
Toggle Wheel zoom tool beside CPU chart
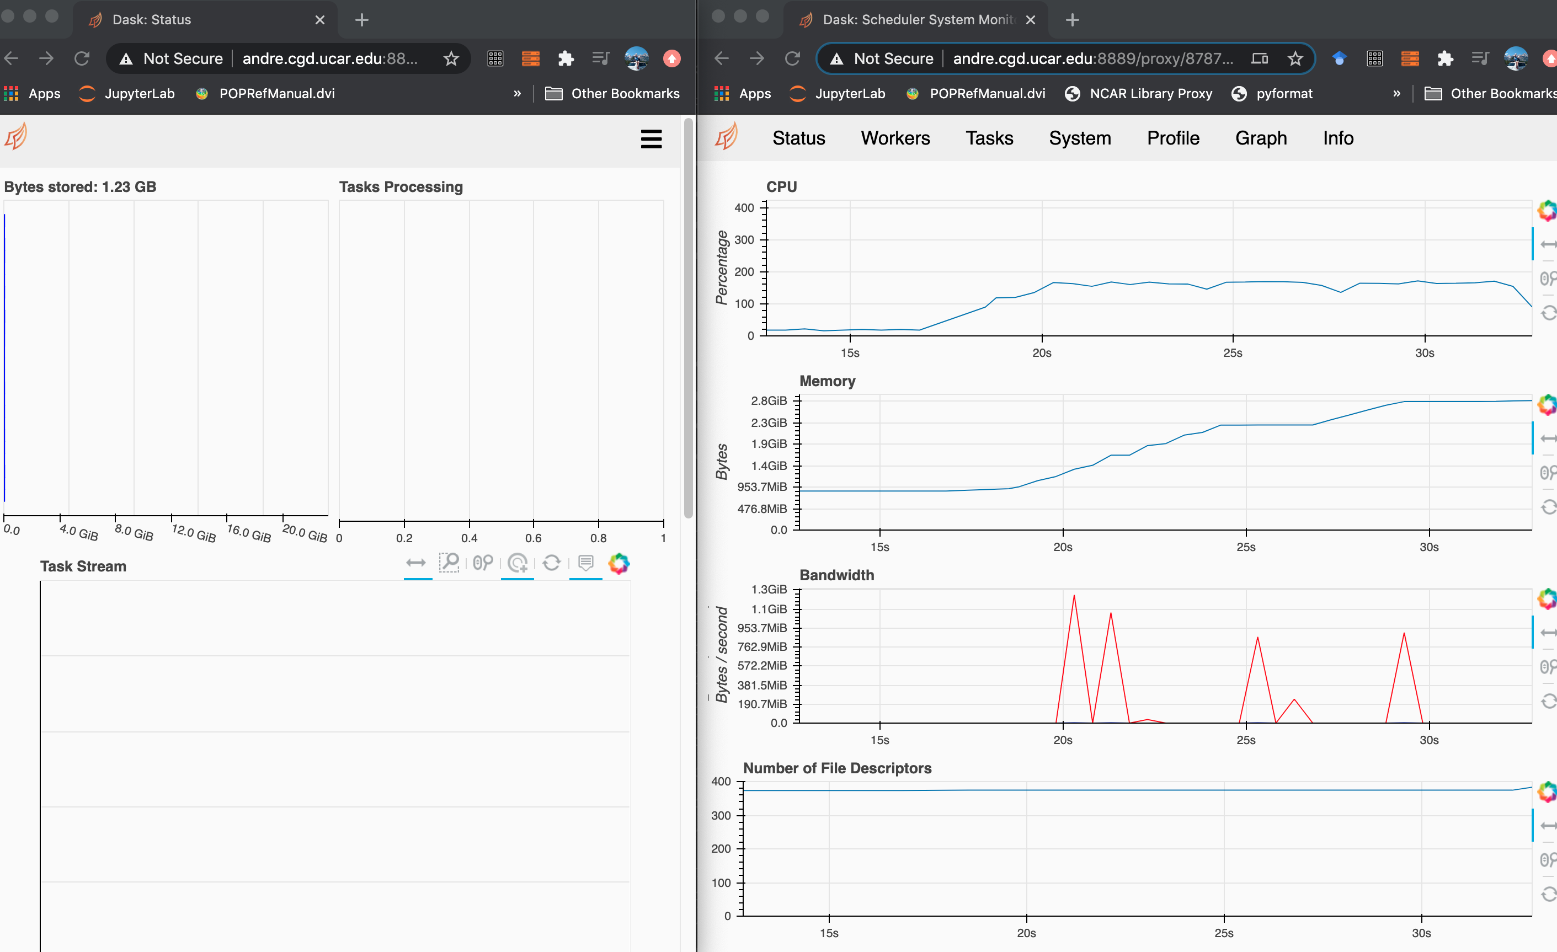click(1548, 279)
